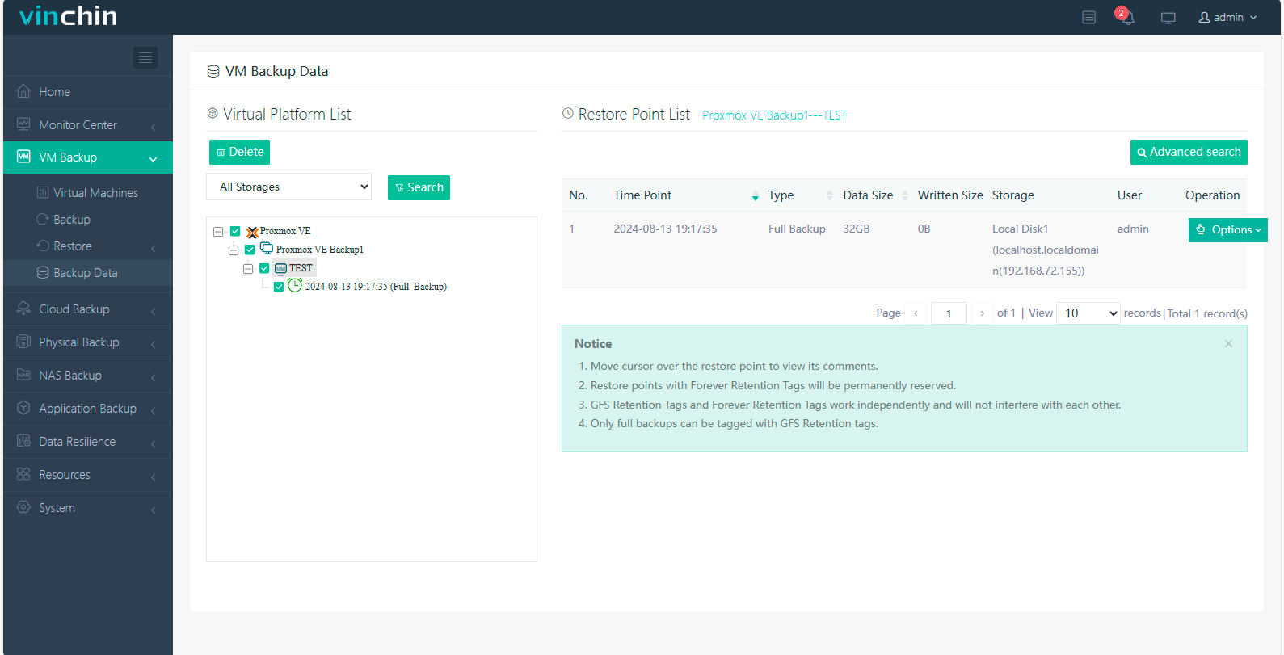Open Virtual Machines submenu item
1284x655 pixels.
point(88,193)
